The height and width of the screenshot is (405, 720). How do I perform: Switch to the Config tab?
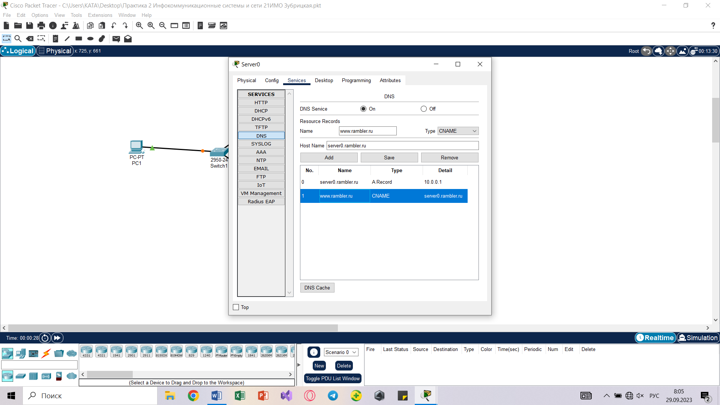[x=272, y=80]
